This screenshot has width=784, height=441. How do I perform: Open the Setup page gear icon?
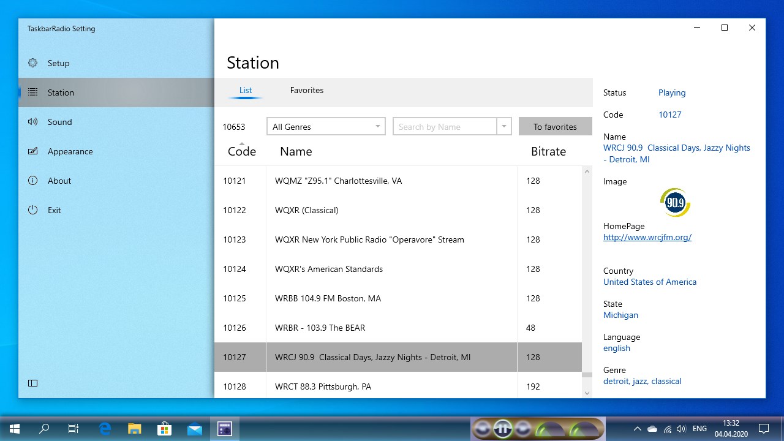(33, 63)
